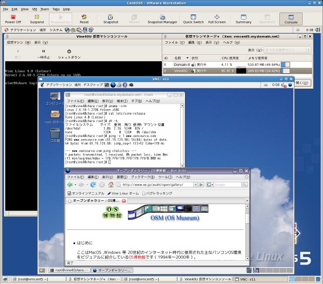The image size is (323, 284).
Task: Open デスクトップ menu in VNC panel
Action: pyautogui.click(x=93, y=85)
